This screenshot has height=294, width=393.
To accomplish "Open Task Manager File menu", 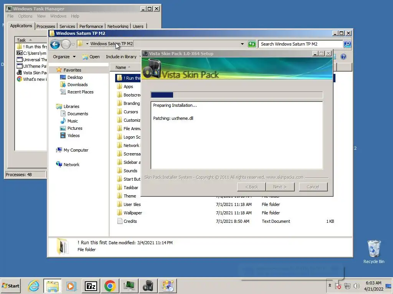I will [10, 16].
